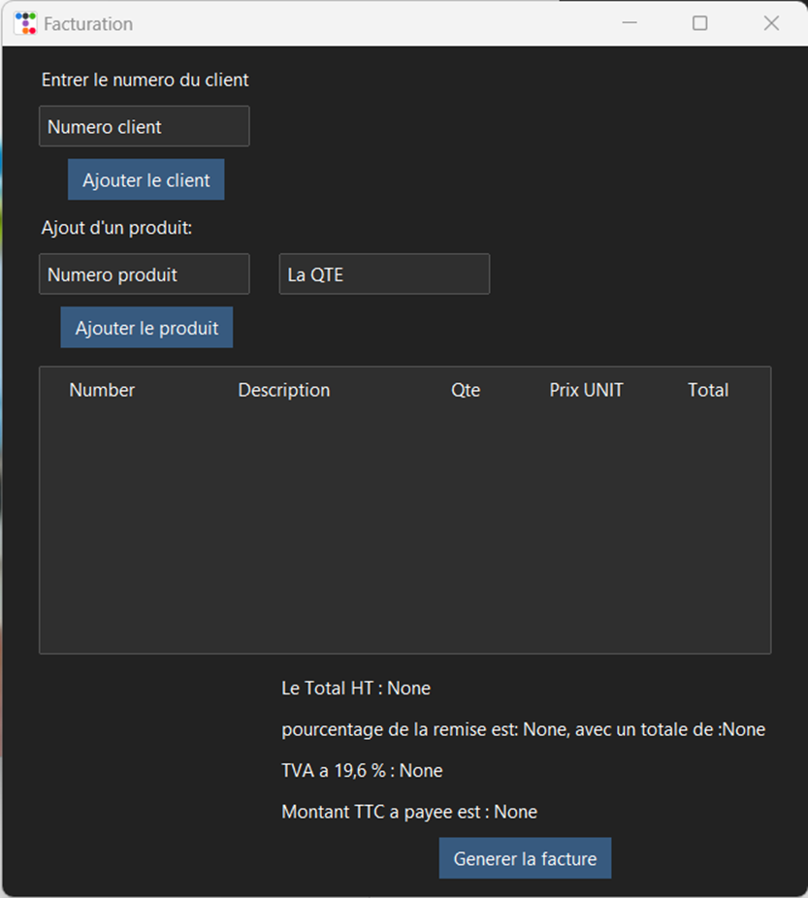The width and height of the screenshot is (808, 898).
Task: Minimize the Facturation window
Action: 630,23
